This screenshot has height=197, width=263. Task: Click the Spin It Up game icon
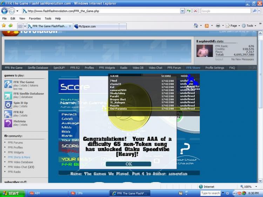click(8, 105)
